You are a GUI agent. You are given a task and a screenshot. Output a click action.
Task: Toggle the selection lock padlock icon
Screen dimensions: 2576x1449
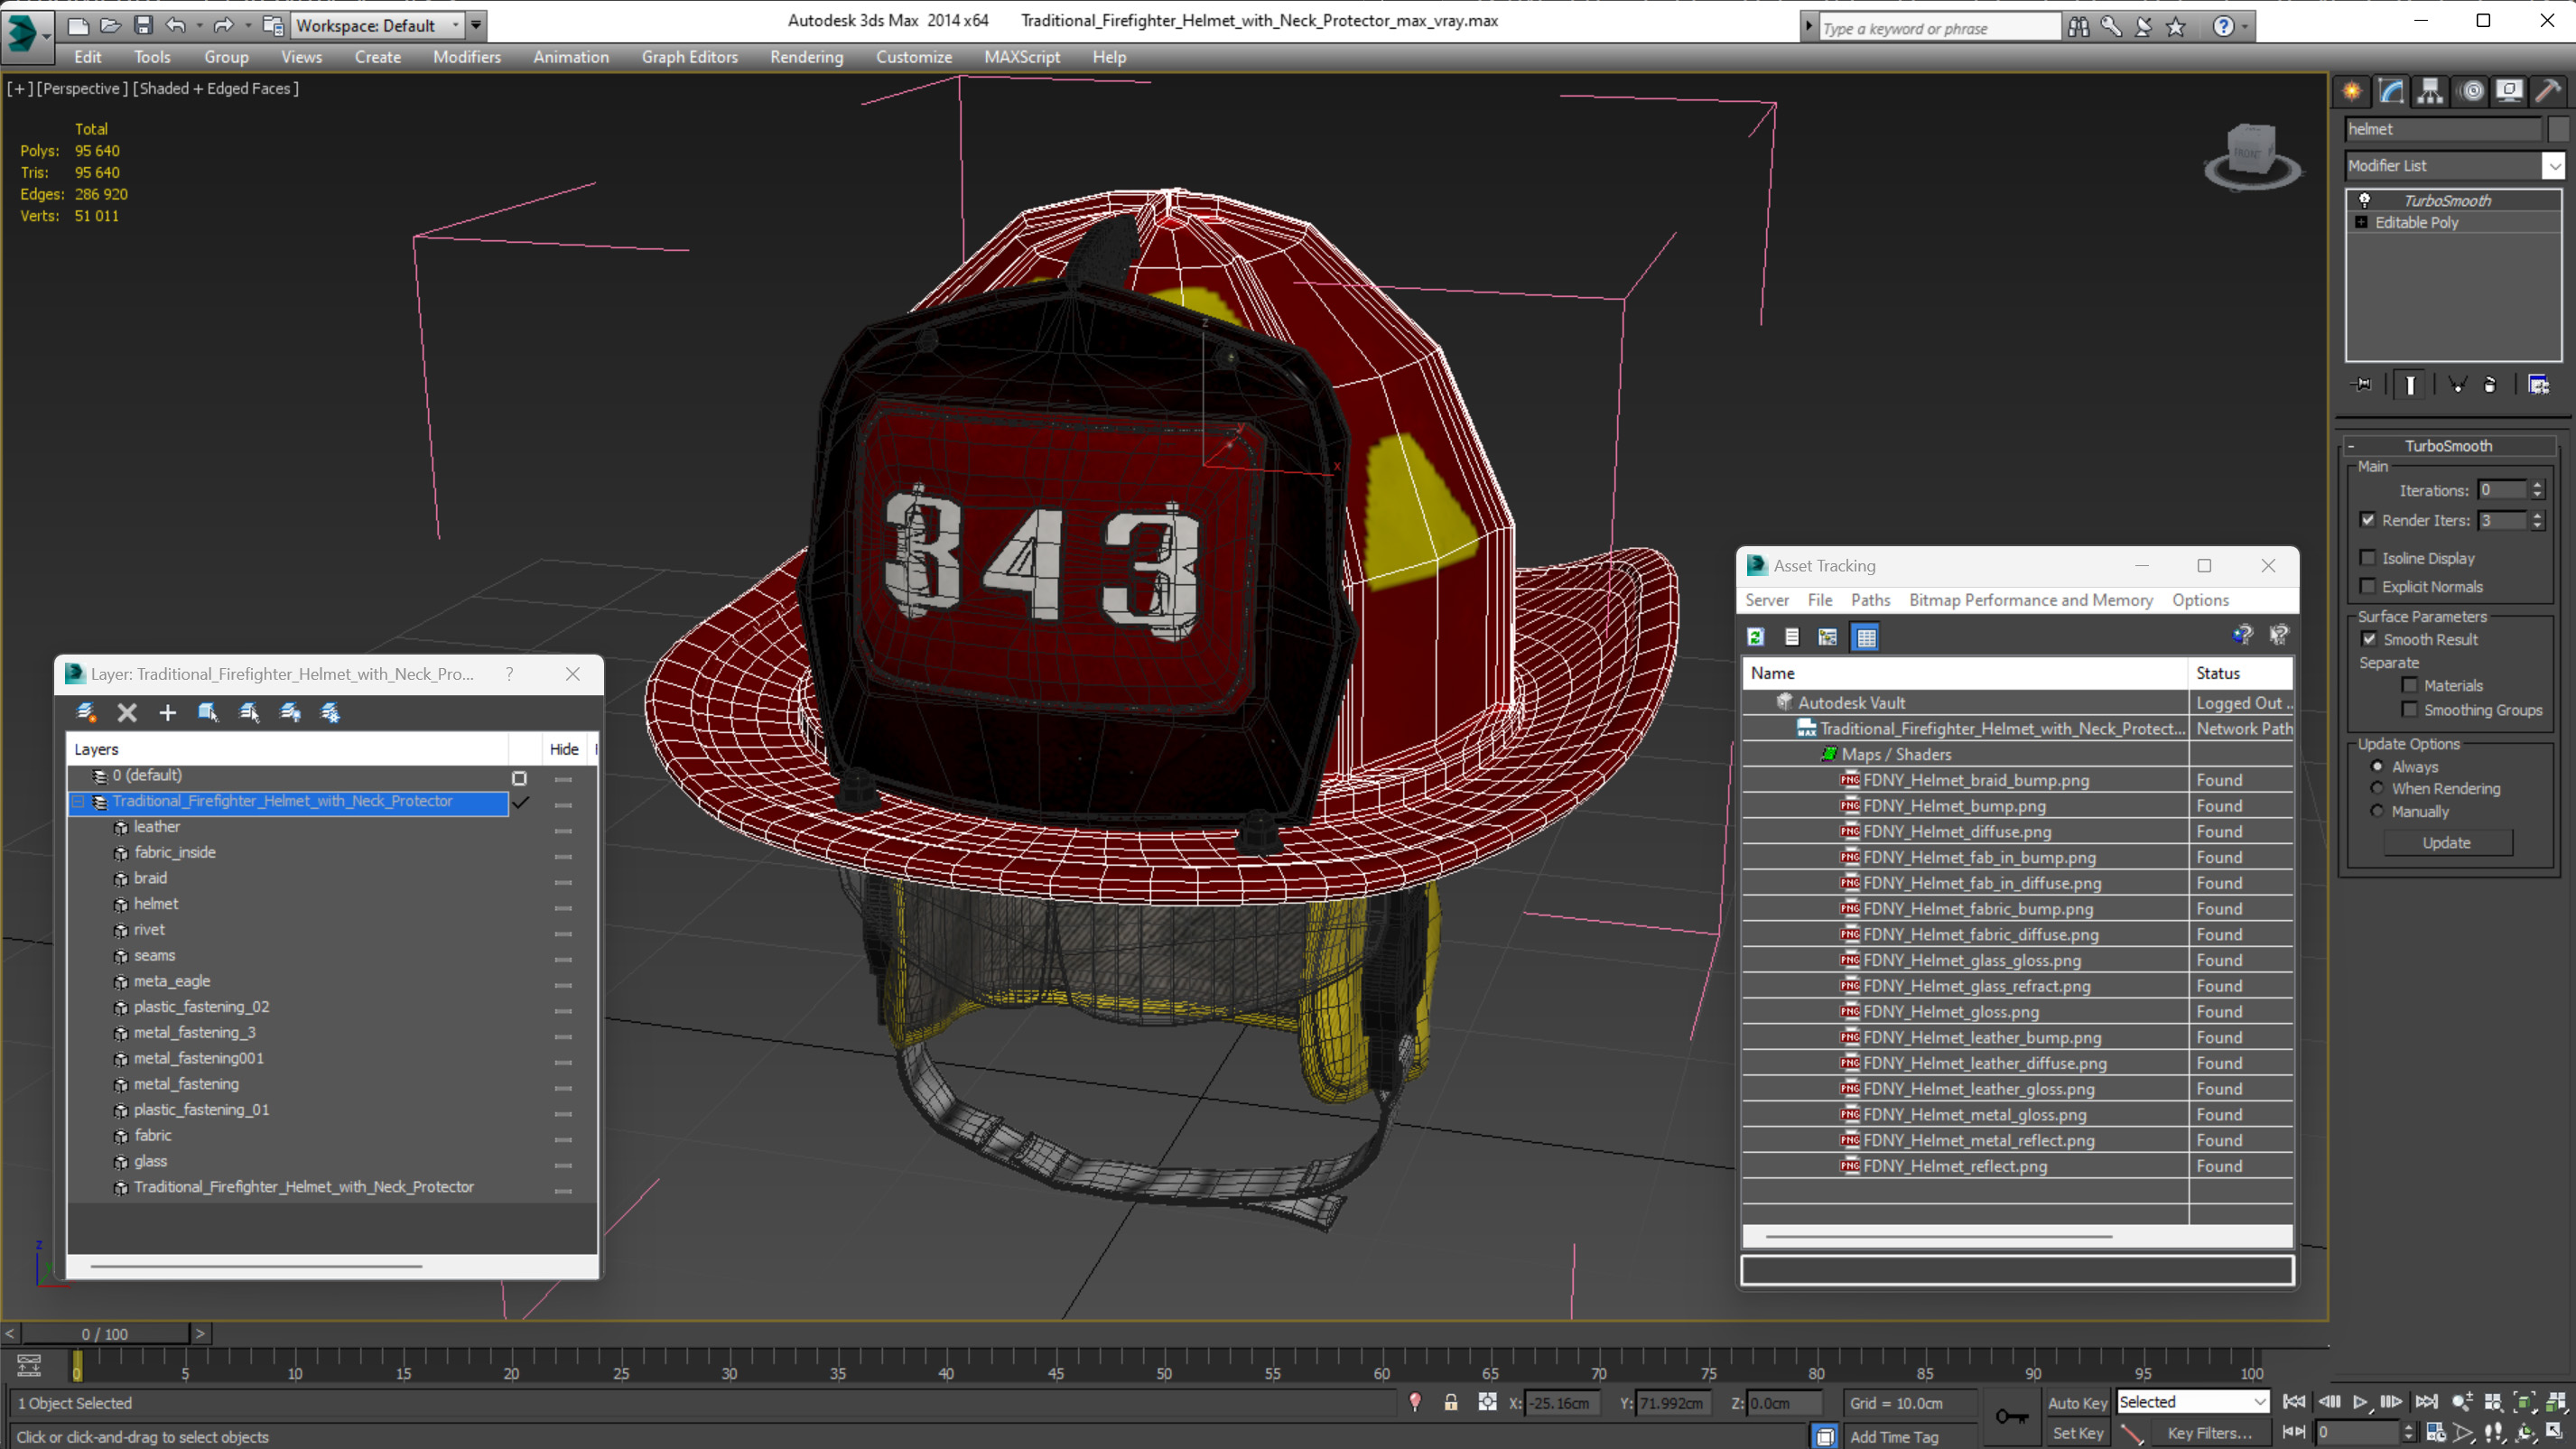point(1450,1402)
